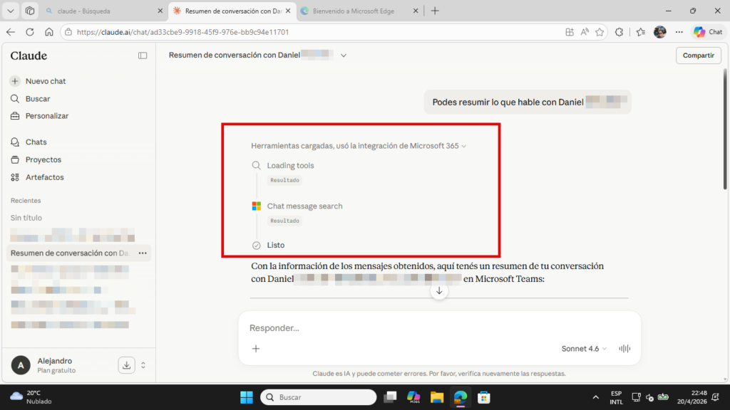Click the Responder message input field
The height and width of the screenshot is (410, 730).
tap(439, 328)
